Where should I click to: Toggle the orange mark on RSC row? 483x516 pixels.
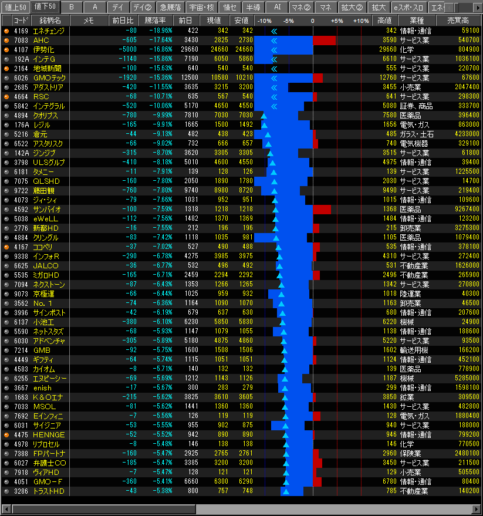pyautogui.click(x=6, y=96)
